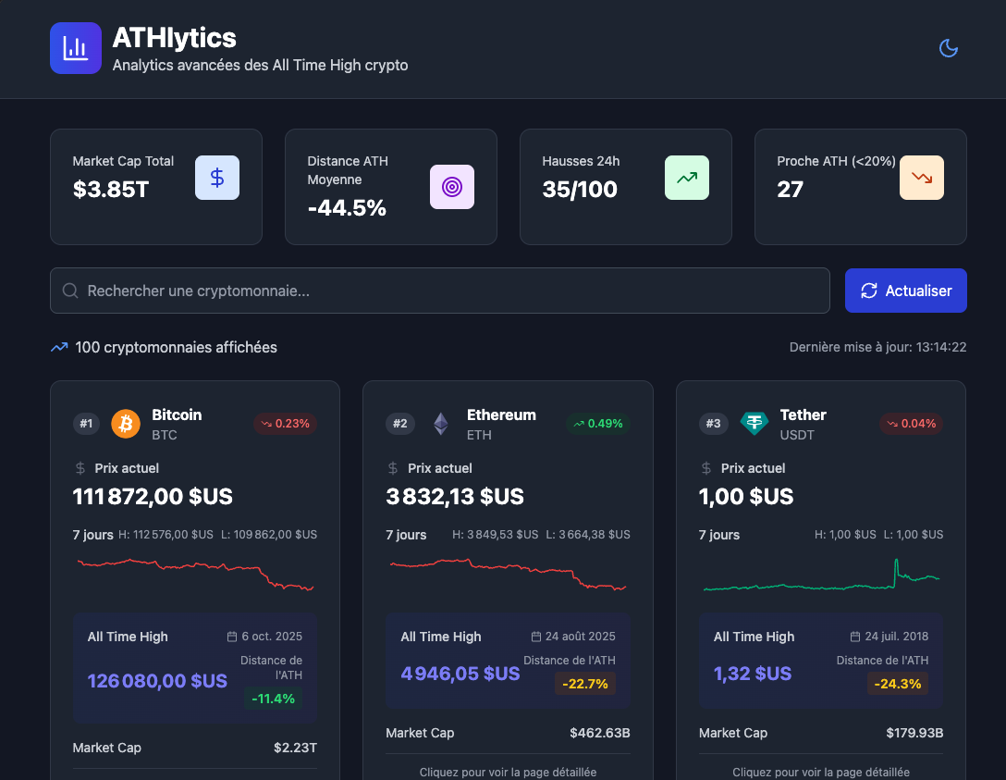Viewport: 1006px width, 780px height.
Task: Select the Tether coin logo
Action: pos(754,423)
